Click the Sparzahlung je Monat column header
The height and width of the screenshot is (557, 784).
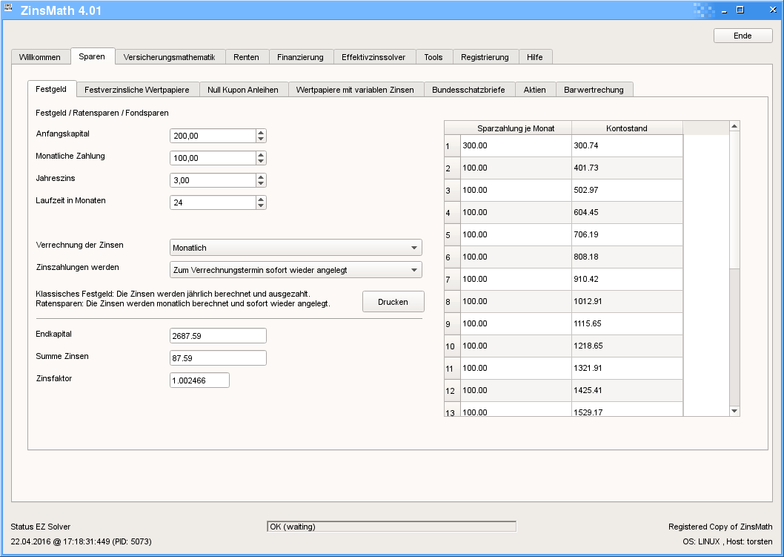pyautogui.click(x=516, y=128)
